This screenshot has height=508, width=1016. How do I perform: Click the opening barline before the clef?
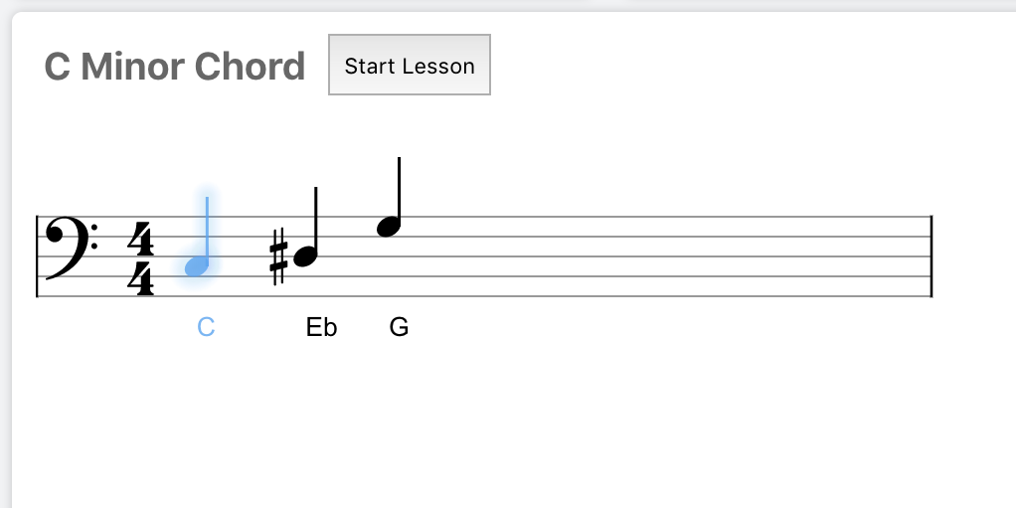pos(37,256)
